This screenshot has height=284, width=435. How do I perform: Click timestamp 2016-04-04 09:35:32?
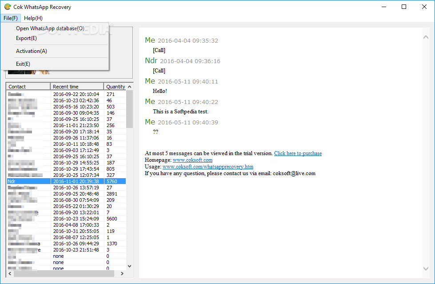[188, 41]
